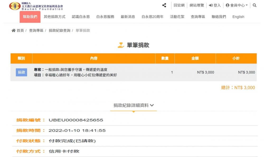The image size is (264, 157).
Task: Click the share icon in top bar
Action: [164, 5]
